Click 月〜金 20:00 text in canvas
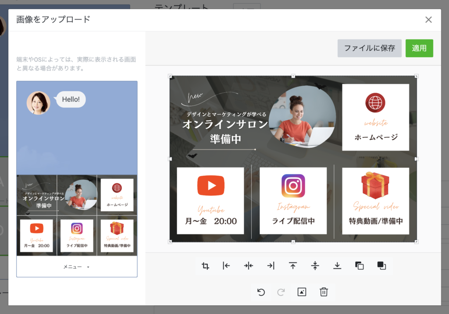449x314 pixels. 211,221
